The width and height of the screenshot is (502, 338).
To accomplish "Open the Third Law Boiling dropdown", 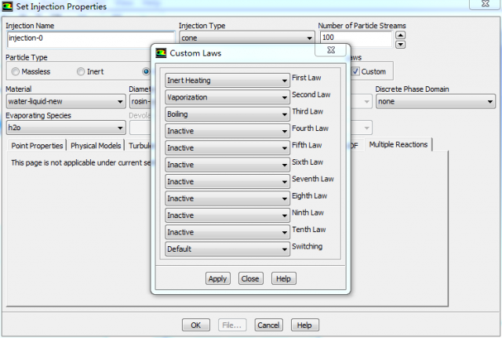I will (227, 114).
